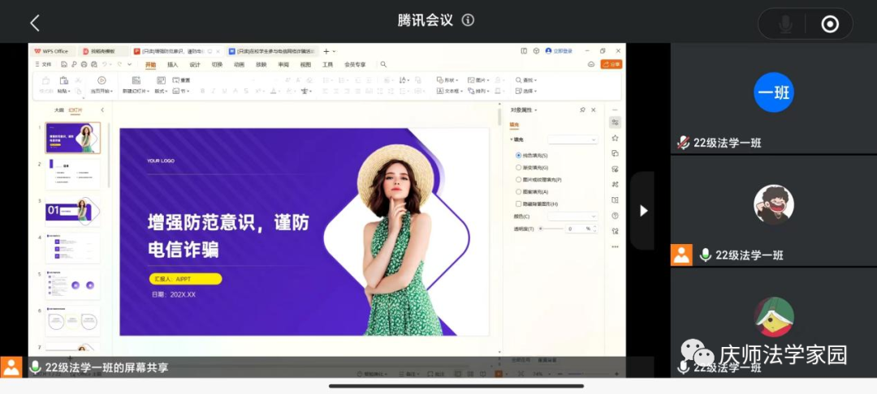Click the 当页开始 slideshow play icon

click(x=102, y=80)
